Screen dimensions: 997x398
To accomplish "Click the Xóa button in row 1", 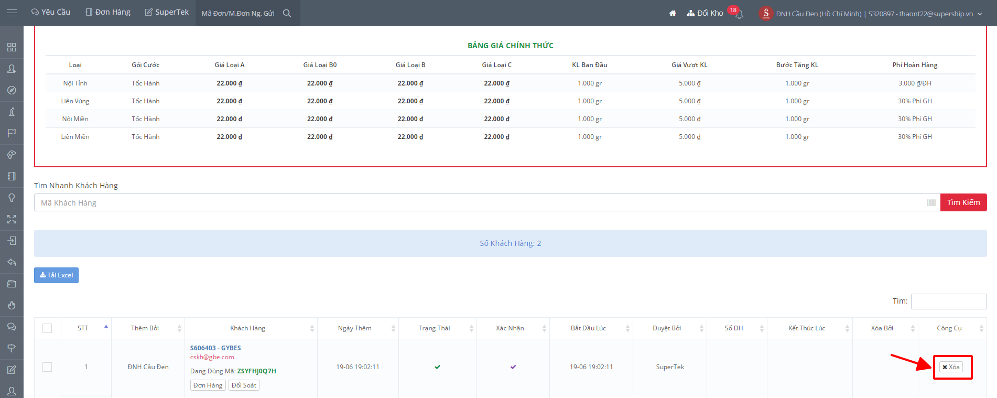I will pos(951,367).
